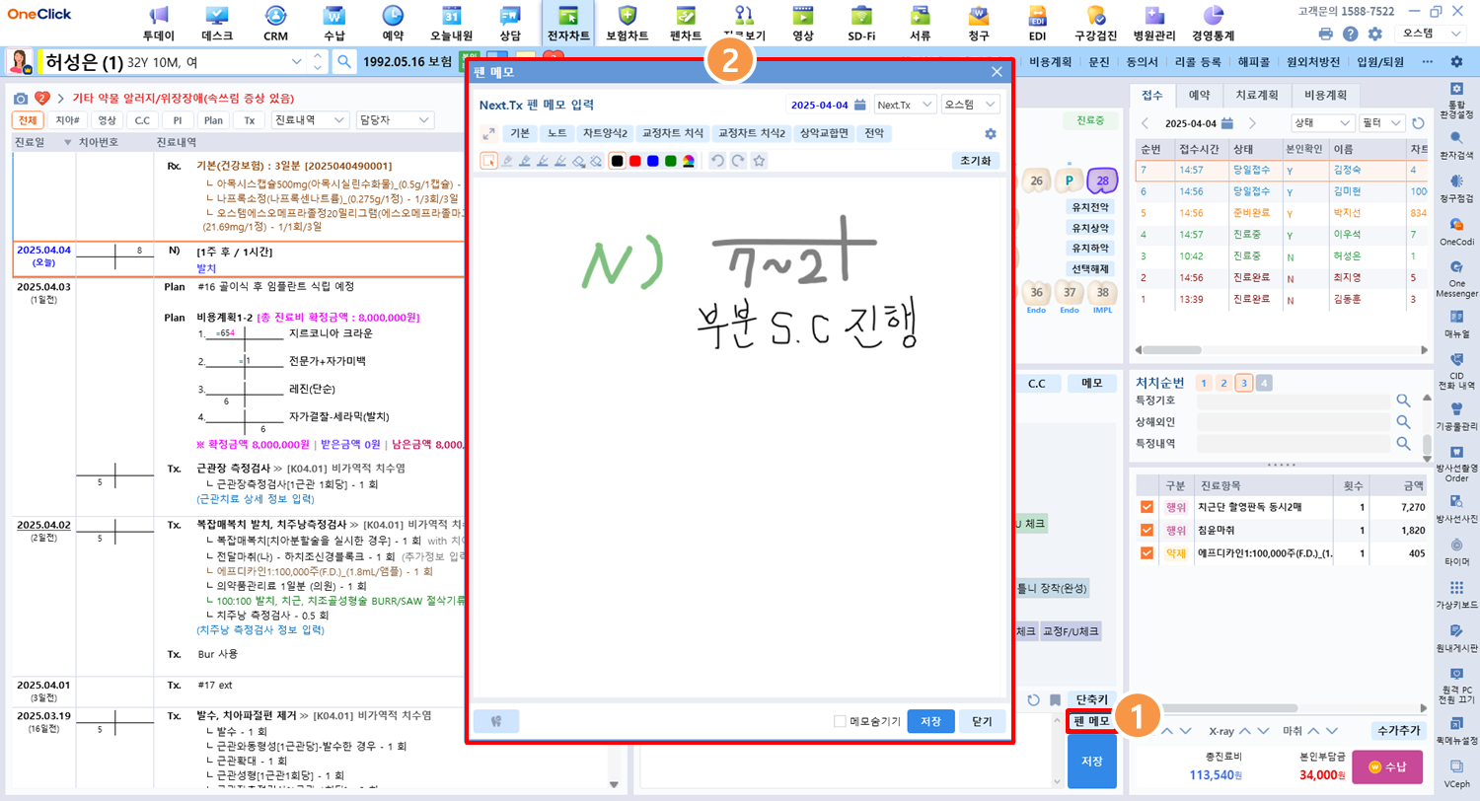Open the 진료내역 dropdown in chart filter

point(310,119)
